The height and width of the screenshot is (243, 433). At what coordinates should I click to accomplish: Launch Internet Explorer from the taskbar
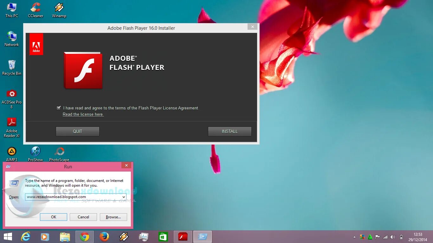click(x=25, y=237)
